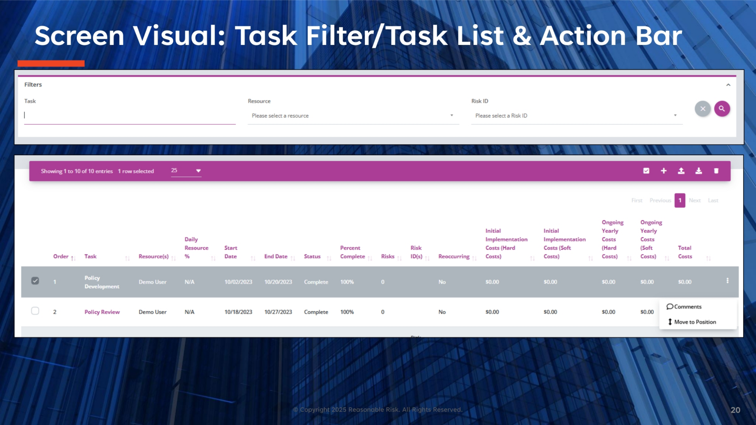Open three-dot menu for Policy Development row
The image size is (756, 425).
728,280
